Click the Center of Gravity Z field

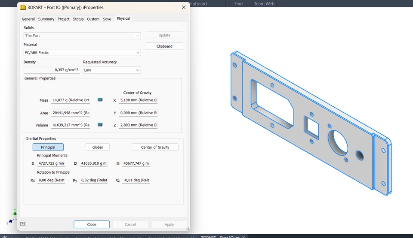(x=138, y=125)
